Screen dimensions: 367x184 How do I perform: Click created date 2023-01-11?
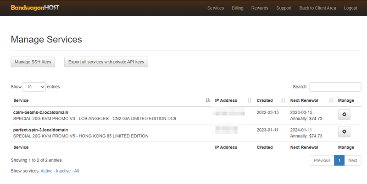pos(267,130)
